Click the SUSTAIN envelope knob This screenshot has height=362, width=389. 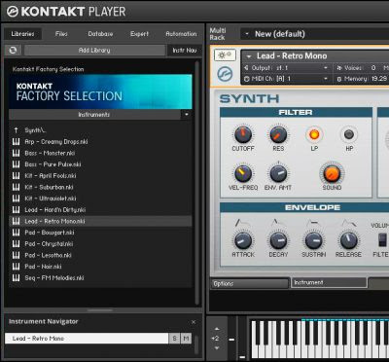[x=313, y=240]
